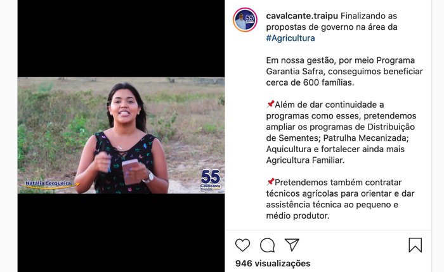Viewport: 444px width, 272px height.
Task: Share the post using the paper plane icon
Action: [292, 245]
